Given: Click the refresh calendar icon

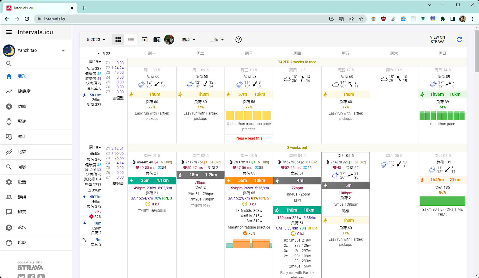Looking at the screenshot, I should coord(459,40).
